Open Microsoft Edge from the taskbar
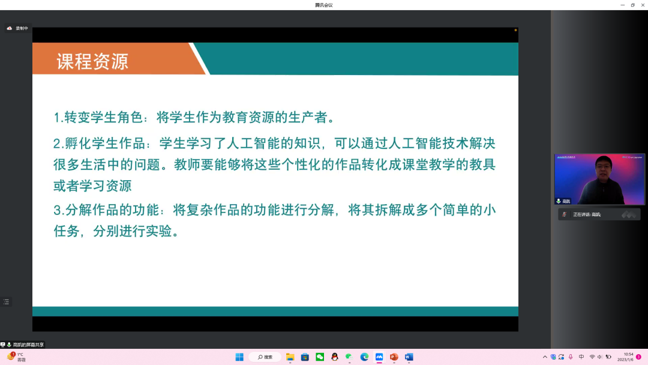This screenshot has height=365, width=648. pos(364,357)
